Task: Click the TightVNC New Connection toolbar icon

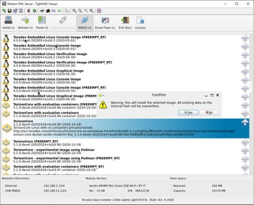Action: [4, 11]
